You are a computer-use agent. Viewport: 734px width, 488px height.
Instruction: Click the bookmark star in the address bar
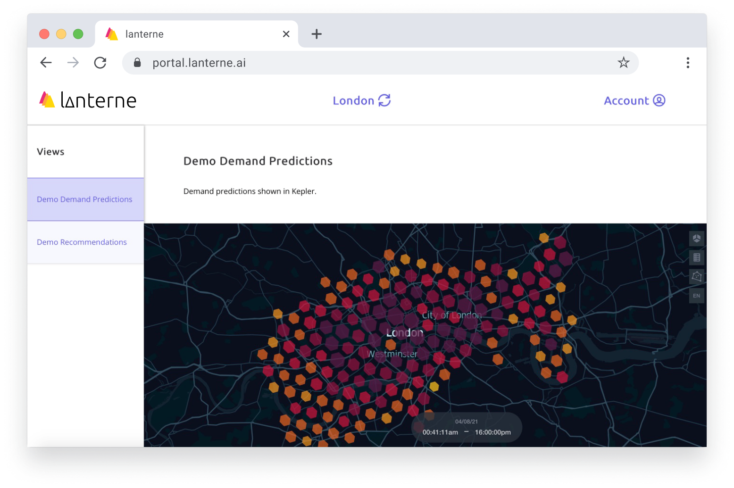click(x=624, y=62)
